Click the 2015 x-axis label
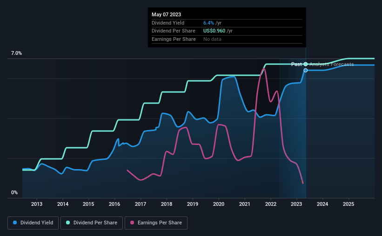382x236 pixels. pos(88,204)
